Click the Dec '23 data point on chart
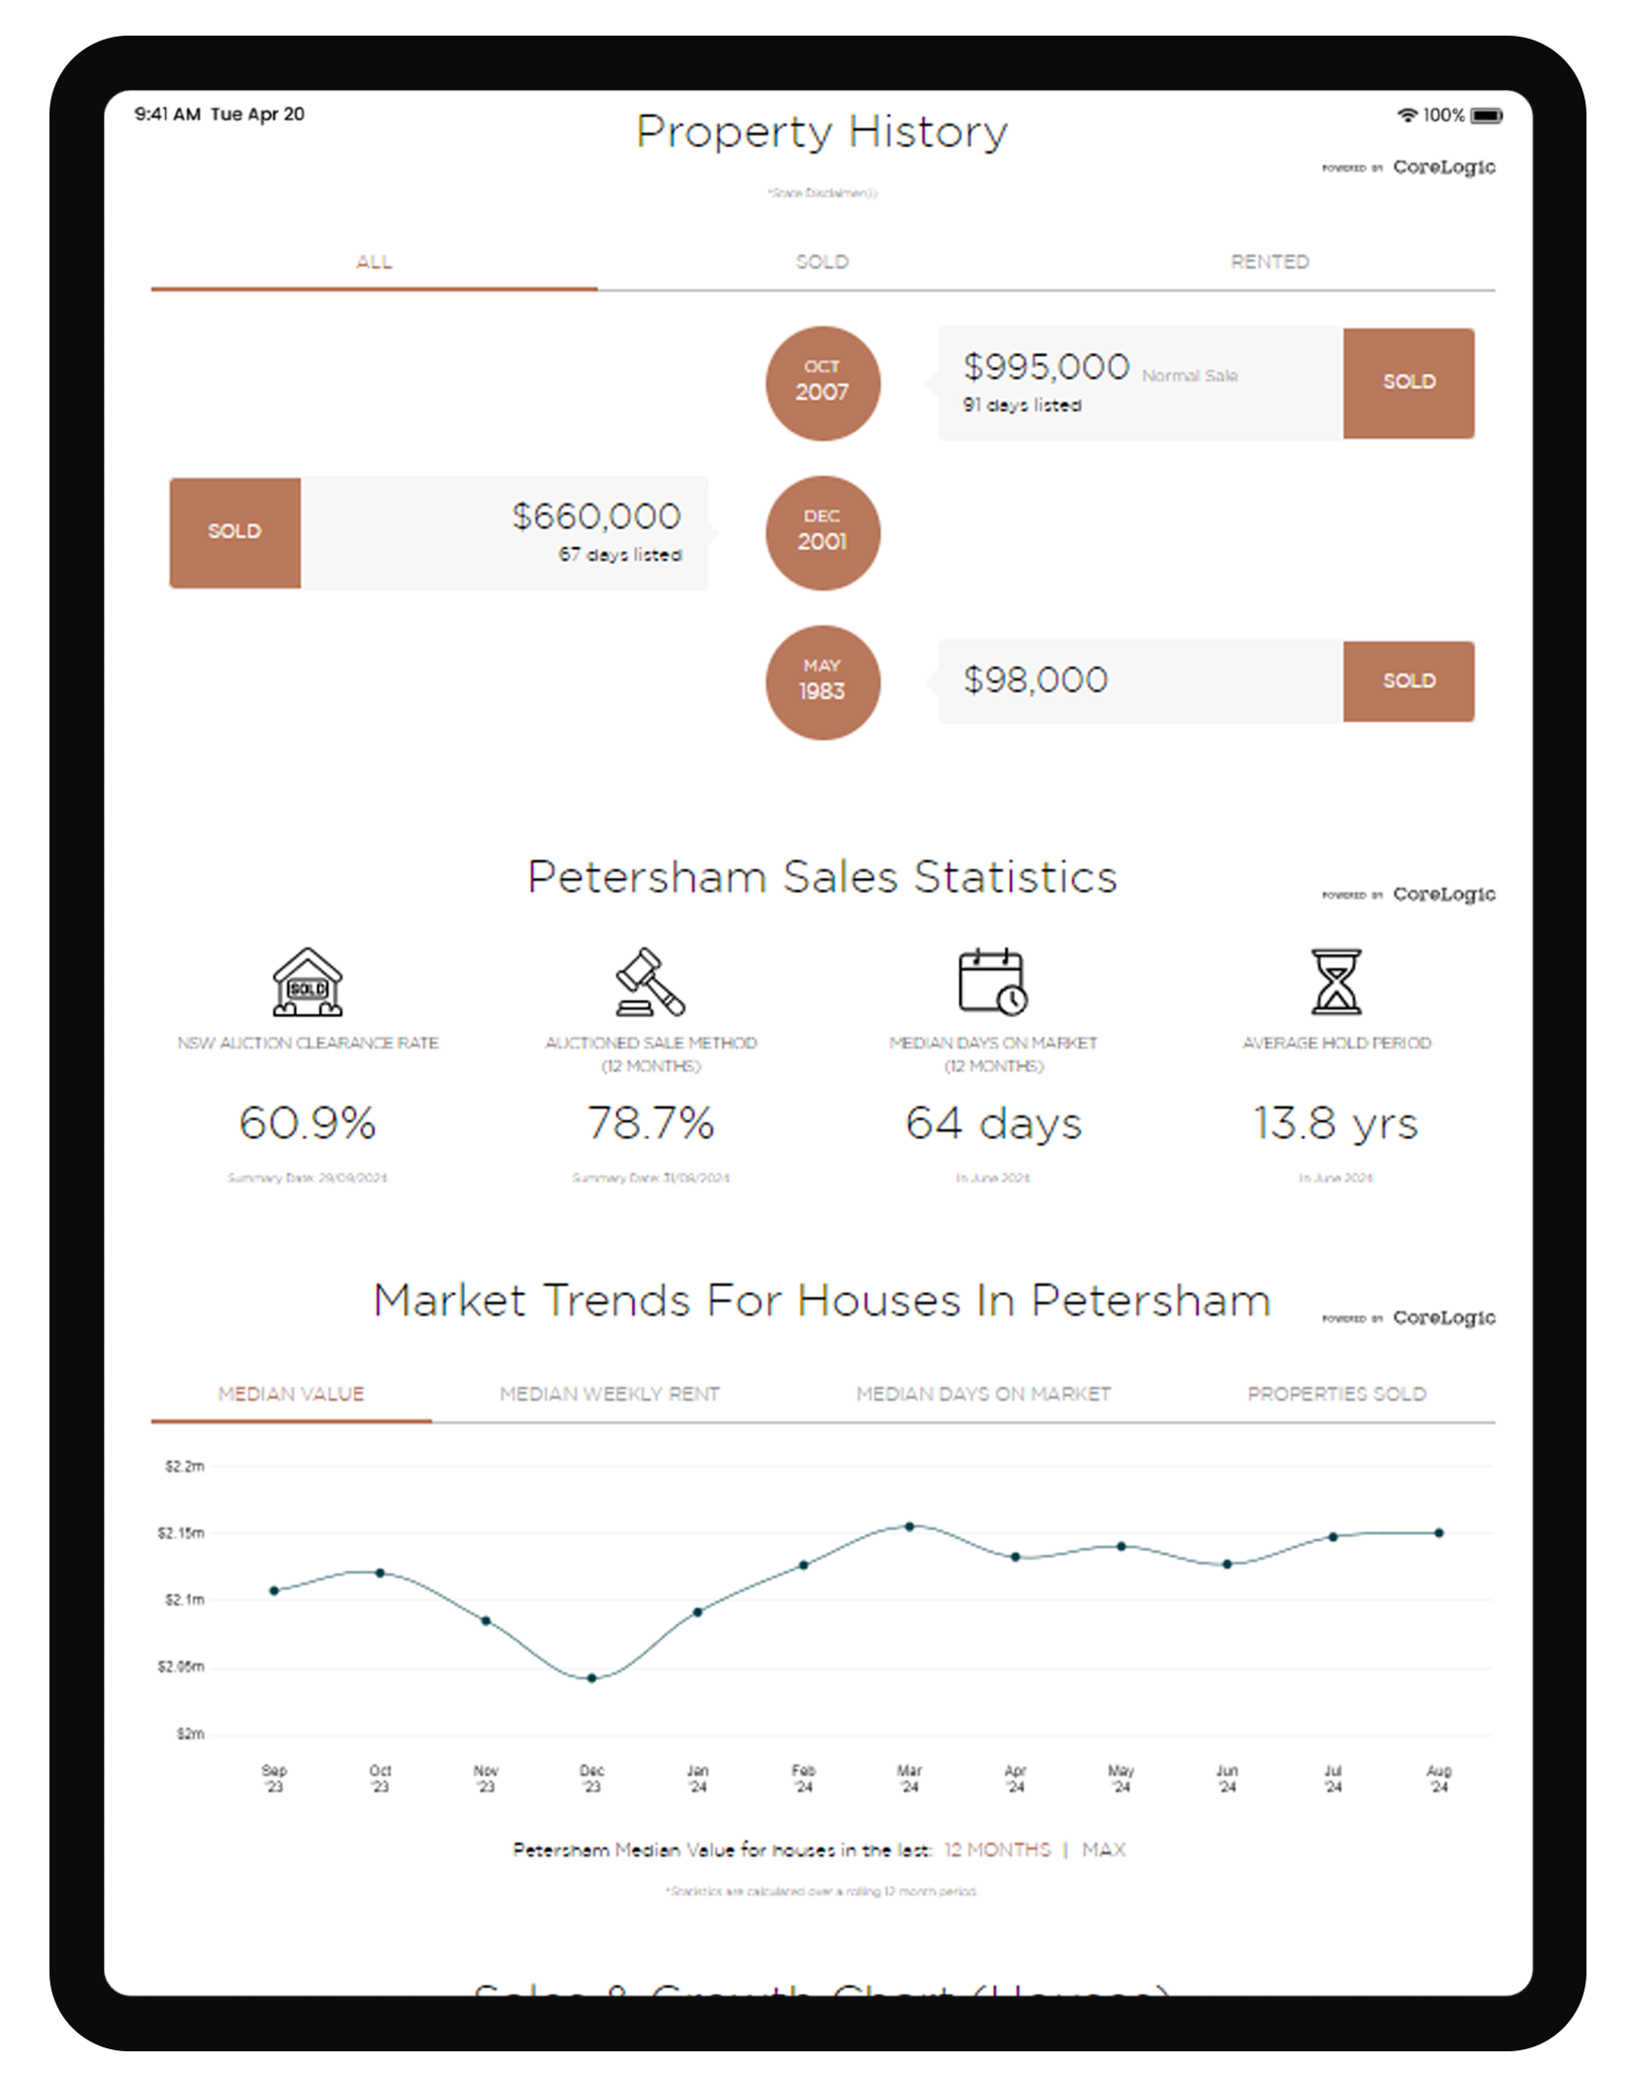The width and height of the screenshot is (1628, 2079). [591, 1677]
